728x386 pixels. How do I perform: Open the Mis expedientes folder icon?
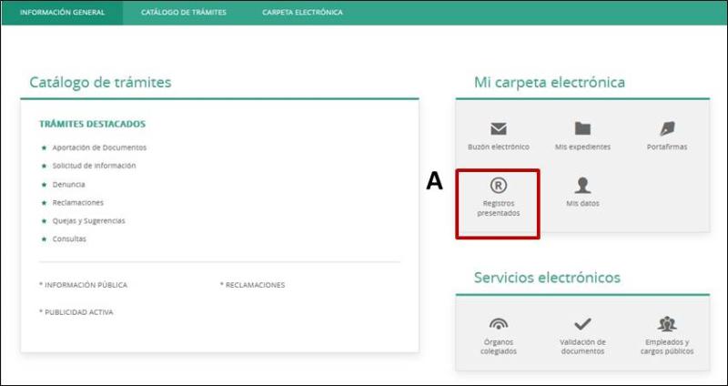click(x=582, y=129)
